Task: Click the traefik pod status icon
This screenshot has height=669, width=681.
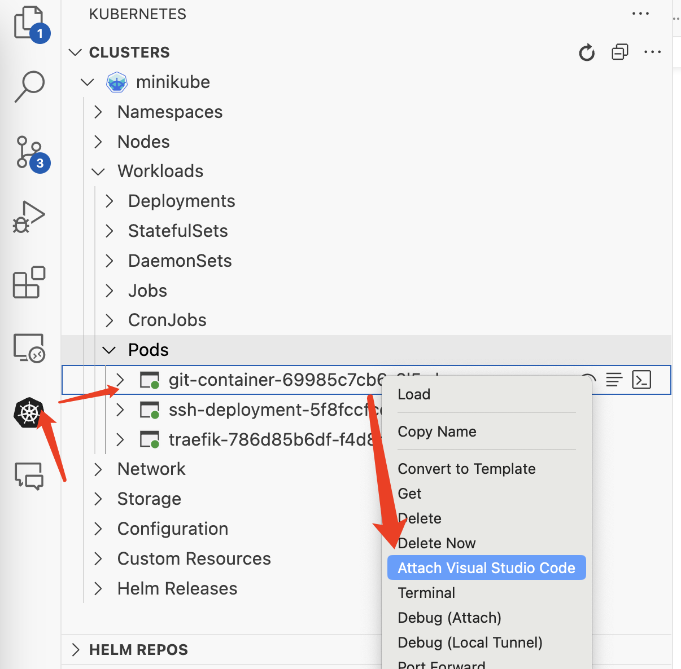Action: tap(150, 439)
